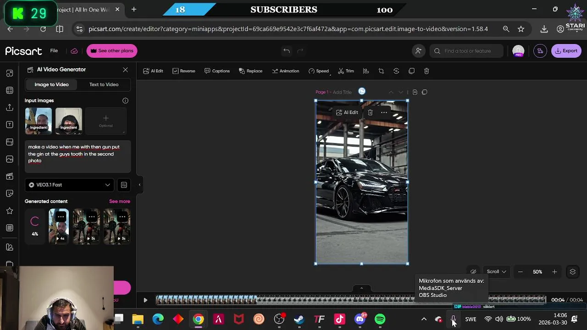Select the Image to Video tab

[x=51, y=84]
